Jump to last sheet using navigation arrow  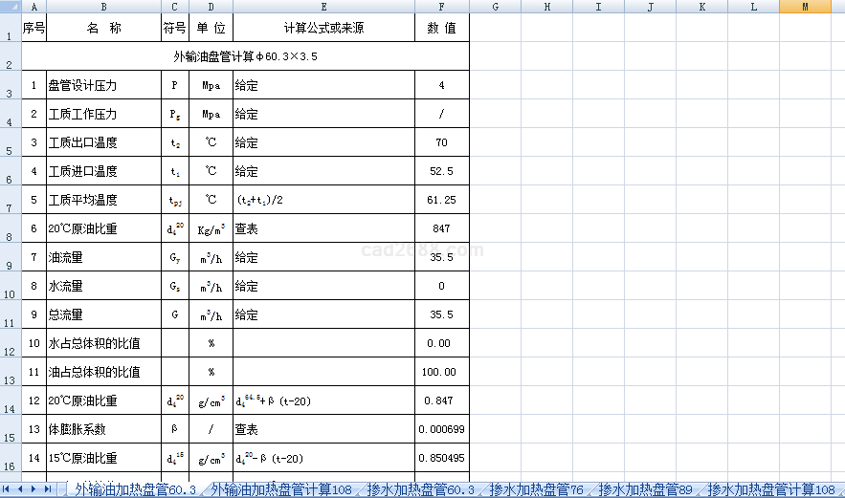pyautogui.click(x=49, y=489)
